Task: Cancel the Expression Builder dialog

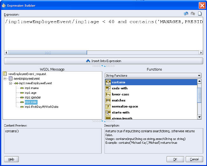Action: 194,159
